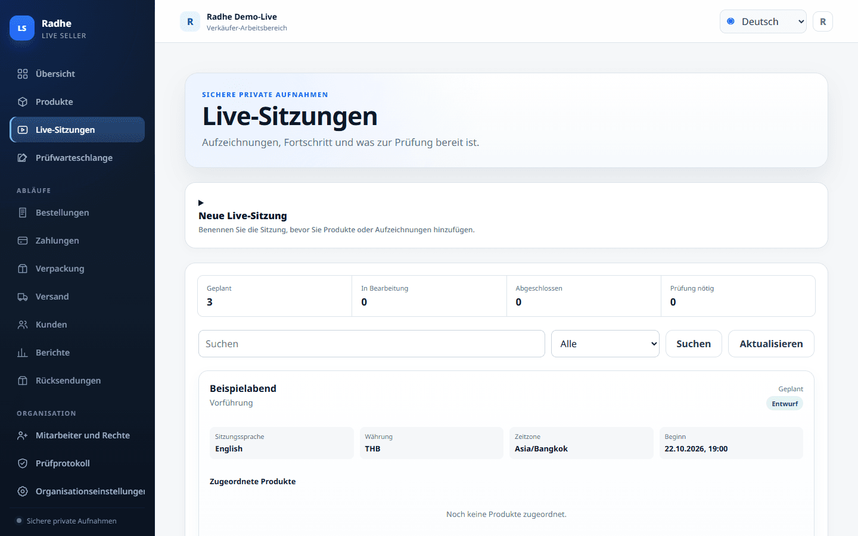Click the Bestellungen receipt icon
Viewport: 858px width, 536px height.
(x=23, y=213)
